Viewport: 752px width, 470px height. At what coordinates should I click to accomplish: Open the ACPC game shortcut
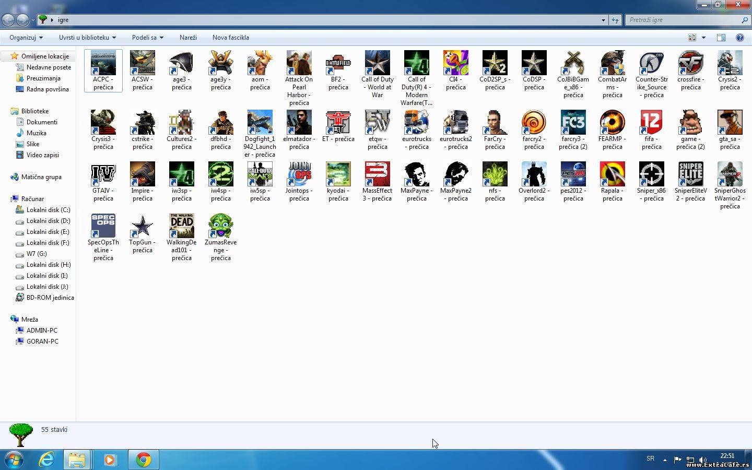point(103,70)
